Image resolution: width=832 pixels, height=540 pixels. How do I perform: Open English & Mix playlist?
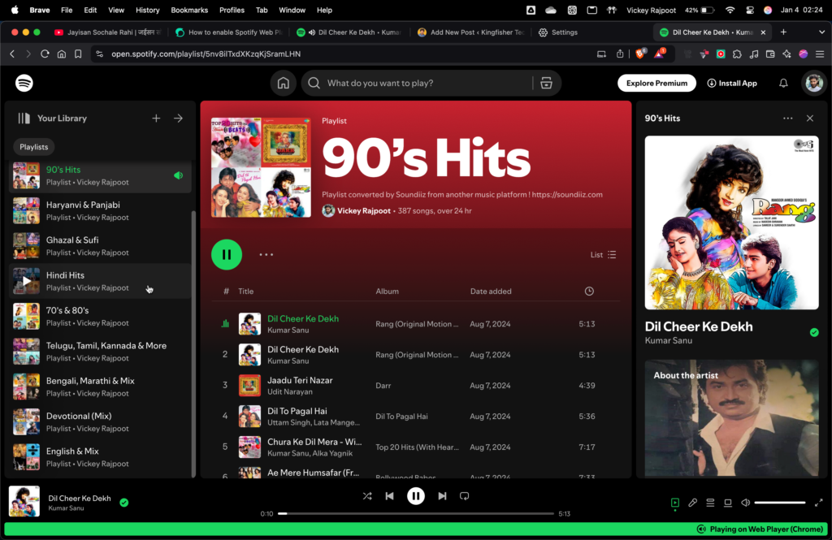pos(100,457)
